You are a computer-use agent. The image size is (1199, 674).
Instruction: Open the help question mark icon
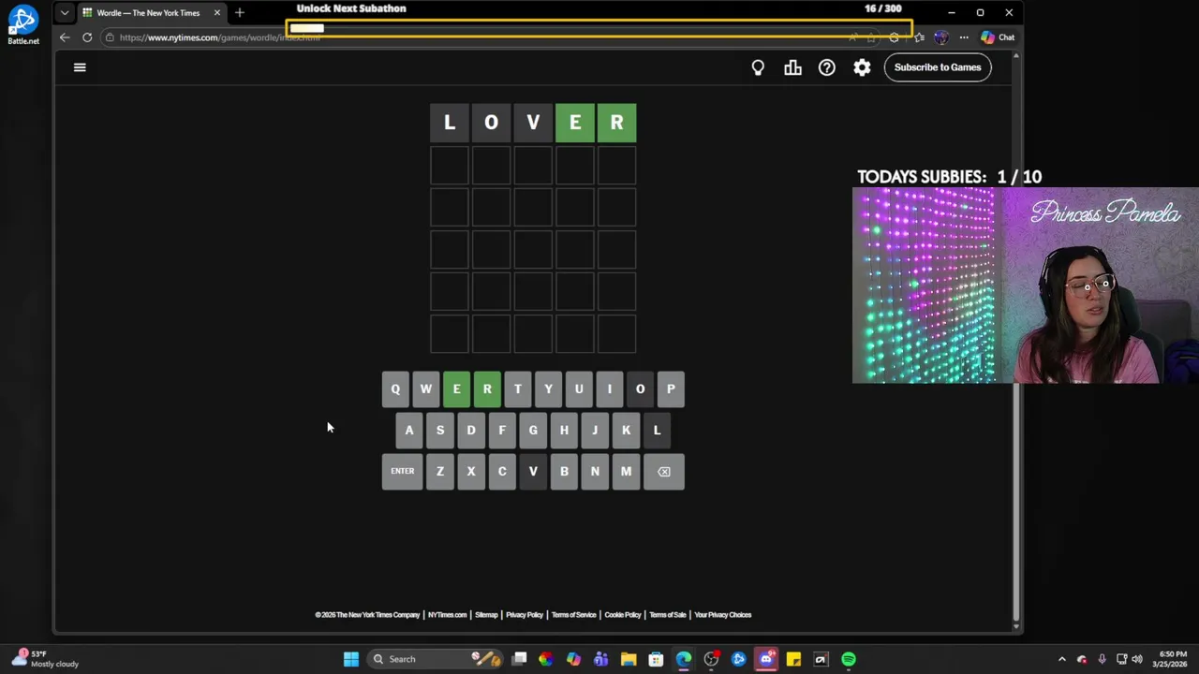click(827, 67)
